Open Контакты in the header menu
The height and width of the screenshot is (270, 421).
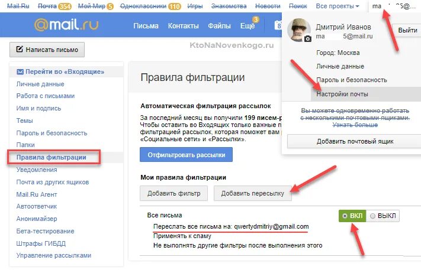click(x=183, y=26)
